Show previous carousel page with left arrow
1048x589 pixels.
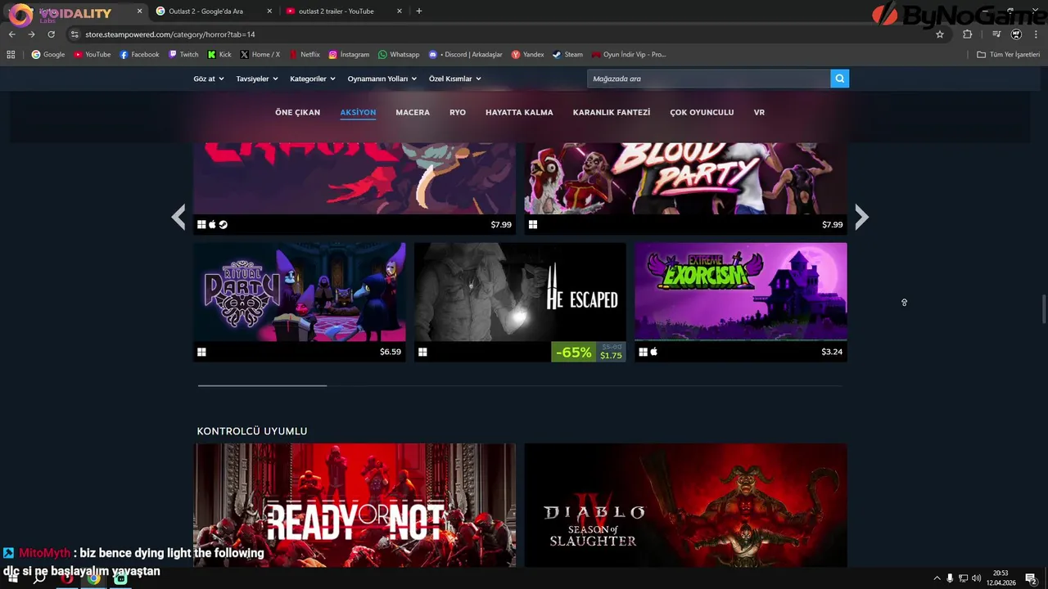pos(178,217)
